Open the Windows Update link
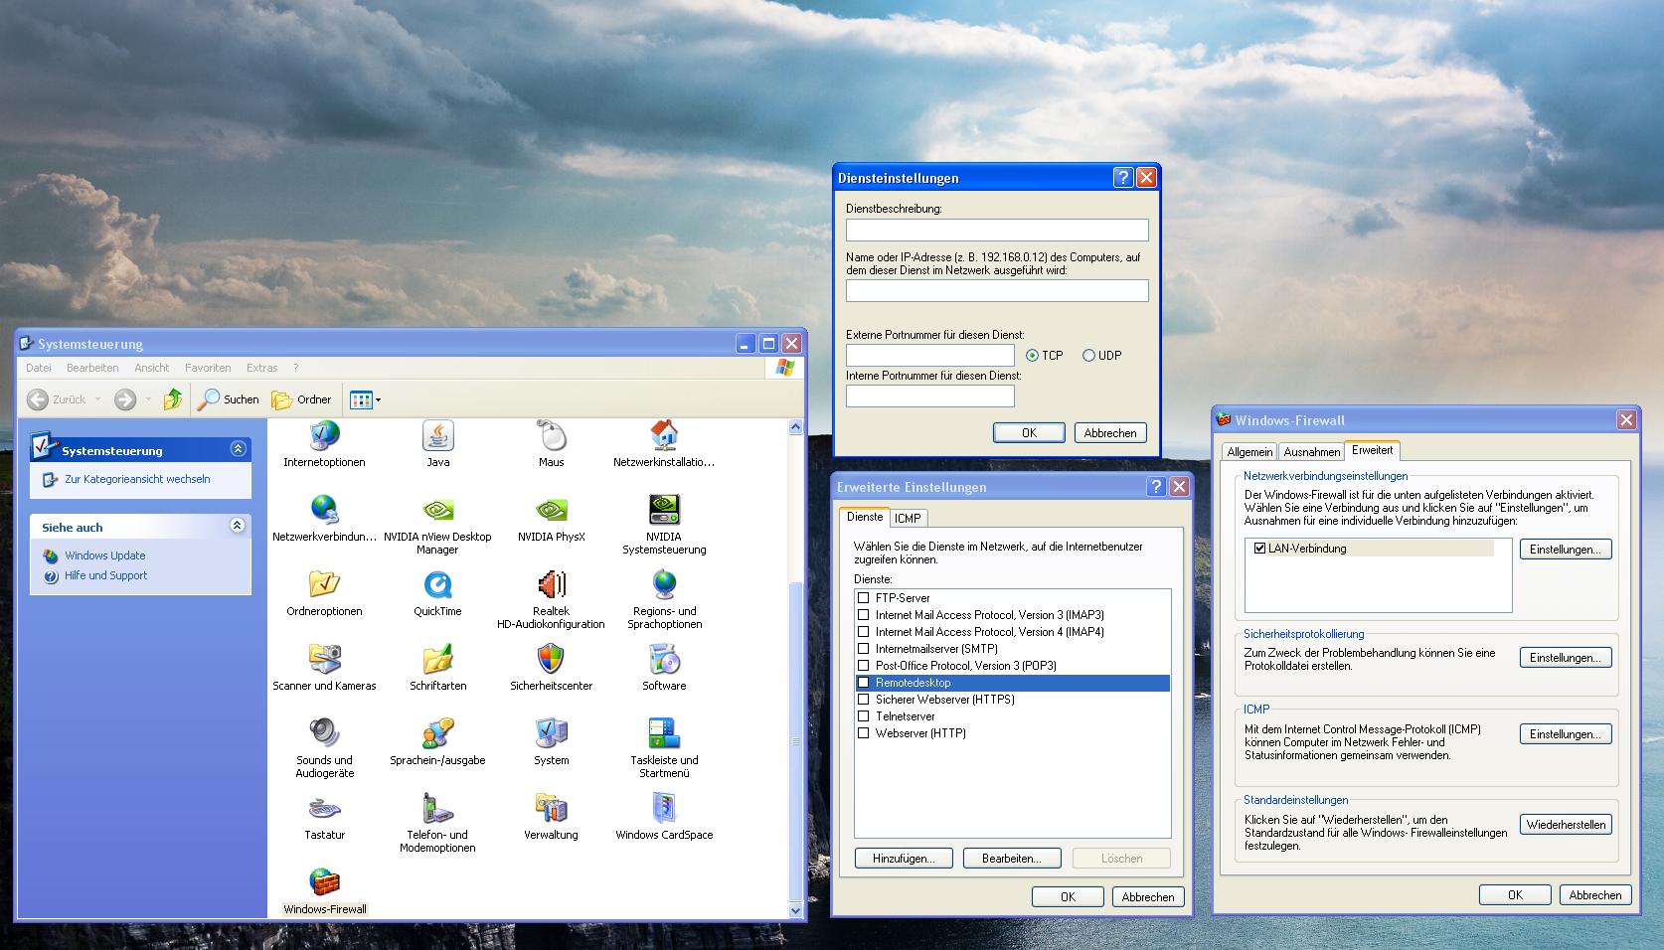This screenshot has height=950, width=1664. pyautogui.click(x=105, y=555)
